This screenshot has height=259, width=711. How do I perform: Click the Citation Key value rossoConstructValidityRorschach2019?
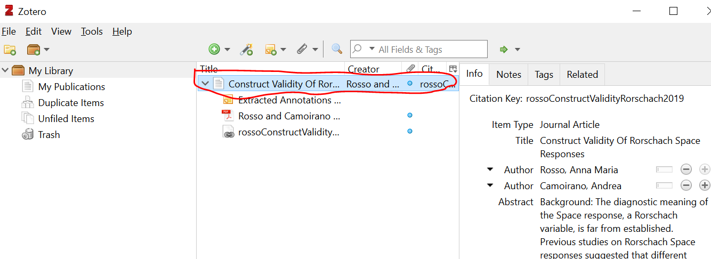point(605,99)
